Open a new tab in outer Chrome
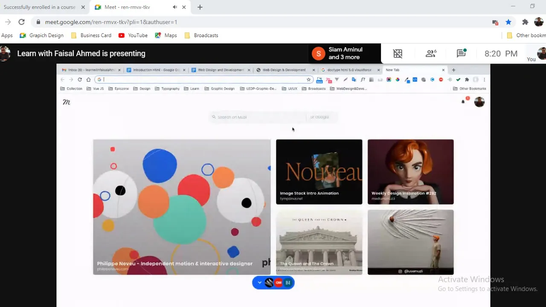The image size is (546, 307). click(x=200, y=7)
